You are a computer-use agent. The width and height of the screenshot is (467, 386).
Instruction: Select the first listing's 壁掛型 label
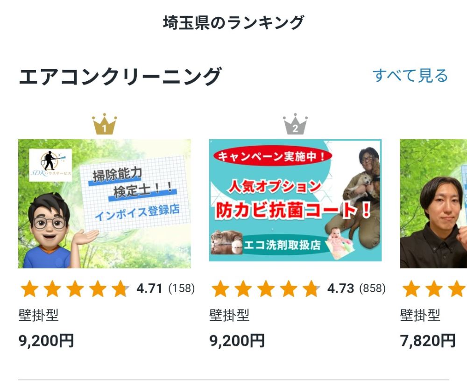click(x=39, y=316)
